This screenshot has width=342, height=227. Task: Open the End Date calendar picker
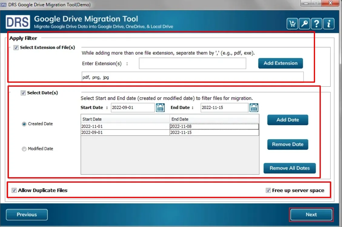point(254,107)
